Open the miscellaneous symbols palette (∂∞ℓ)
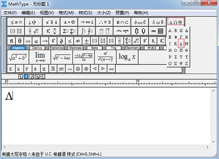Image resolution: width=219 pixels, height=159 pixels. tap(140, 22)
